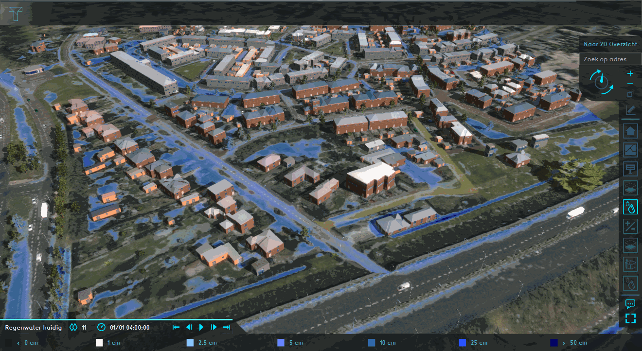Jump to the first timeframe

pyautogui.click(x=176, y=328)
